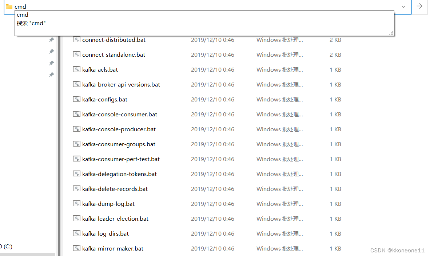Unpin the second pinned sidebar item
430x256 pixels.
click(x=51, y=51)
